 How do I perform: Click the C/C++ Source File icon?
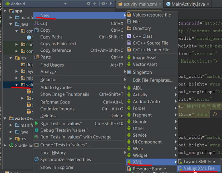pyautogui.click(x=129, y=43)
